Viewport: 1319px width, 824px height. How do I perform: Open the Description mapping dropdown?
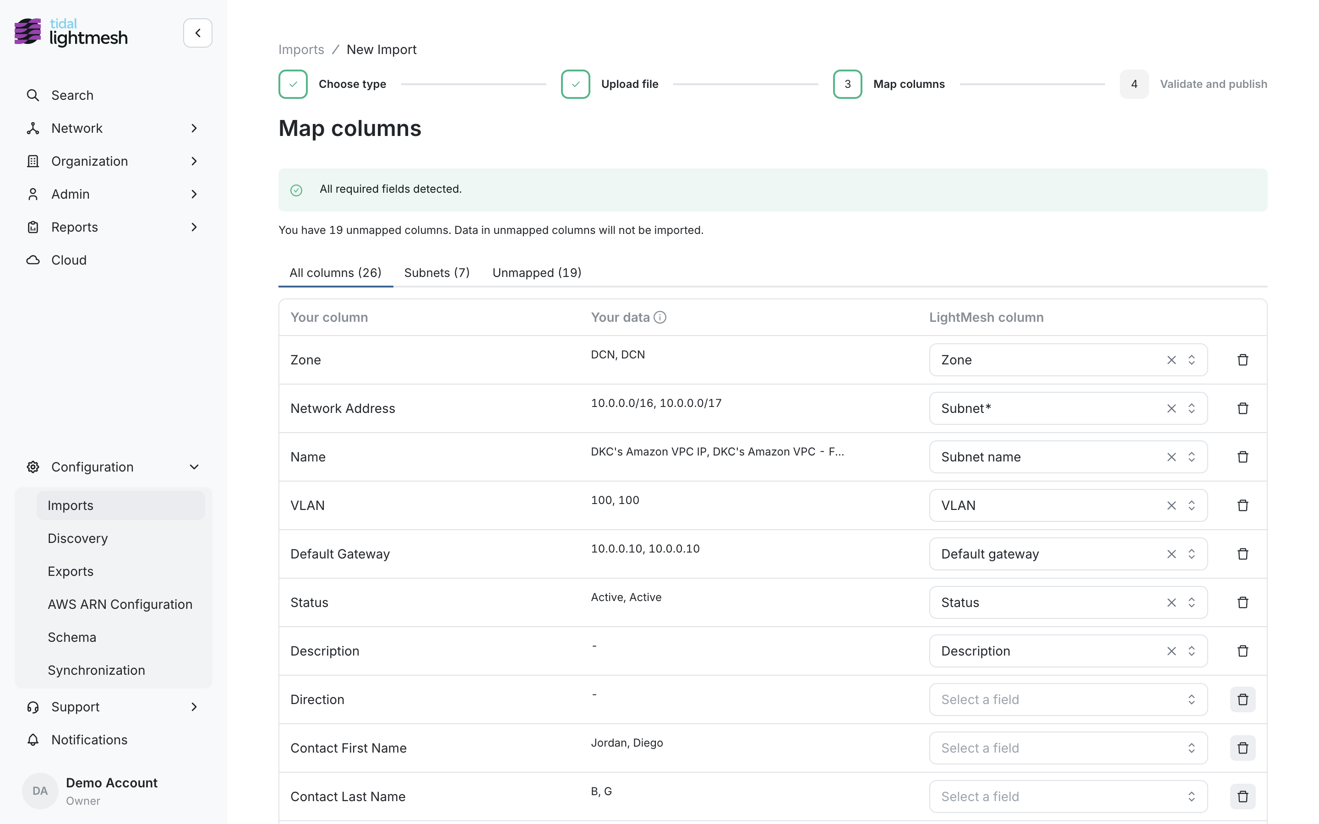[x=1068, y=651]
